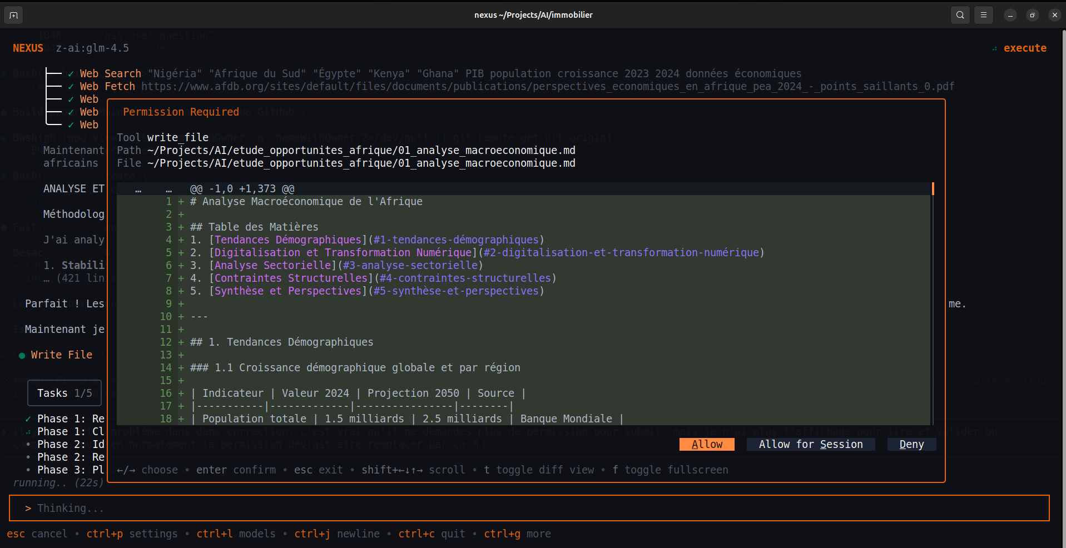Select the Allow button

click(x=707, y=445)
